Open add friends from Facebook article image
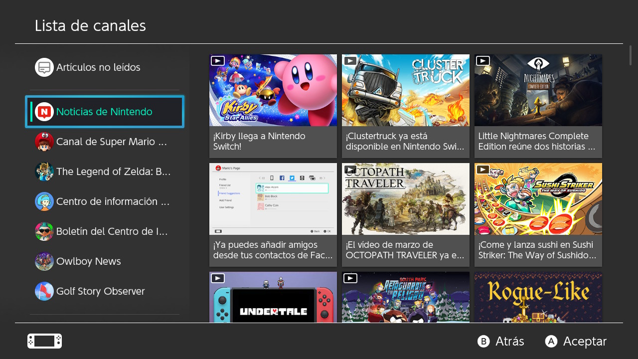 [273, 199]
